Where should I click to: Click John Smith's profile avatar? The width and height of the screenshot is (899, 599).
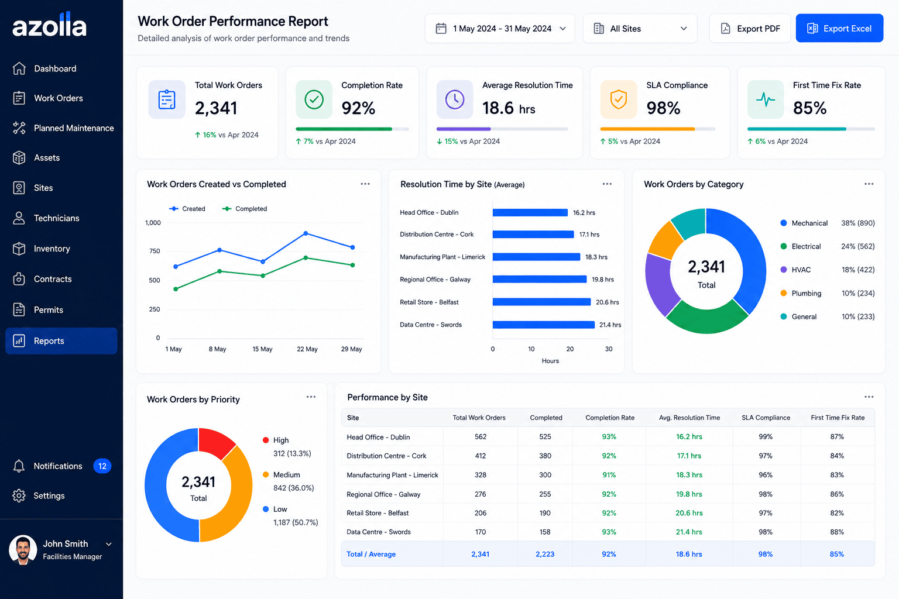(23, 550)
